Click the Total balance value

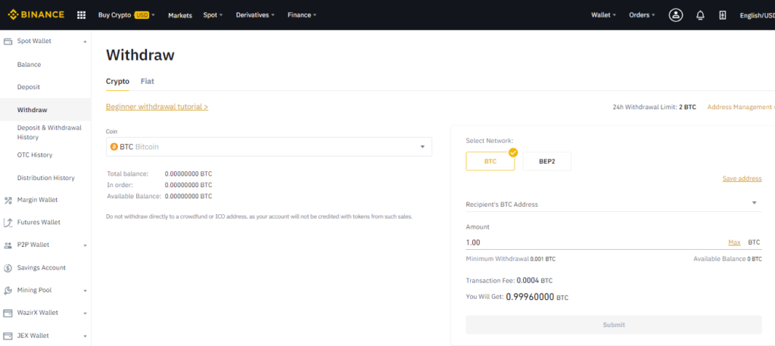point(188,174)
